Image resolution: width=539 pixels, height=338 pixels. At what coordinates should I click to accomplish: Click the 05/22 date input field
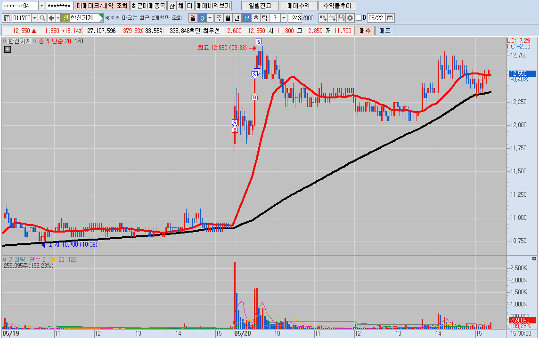coord(376,18)
